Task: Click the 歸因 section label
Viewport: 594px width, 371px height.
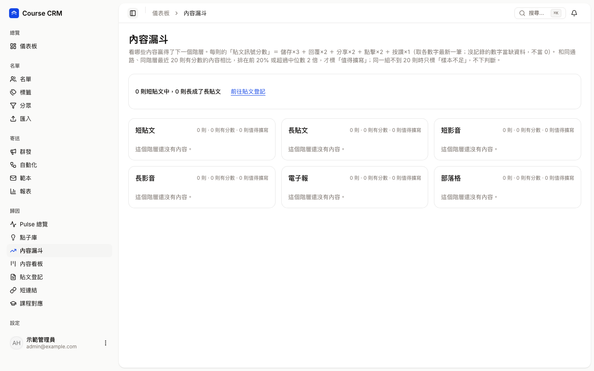Action: [x=15, y=211]
